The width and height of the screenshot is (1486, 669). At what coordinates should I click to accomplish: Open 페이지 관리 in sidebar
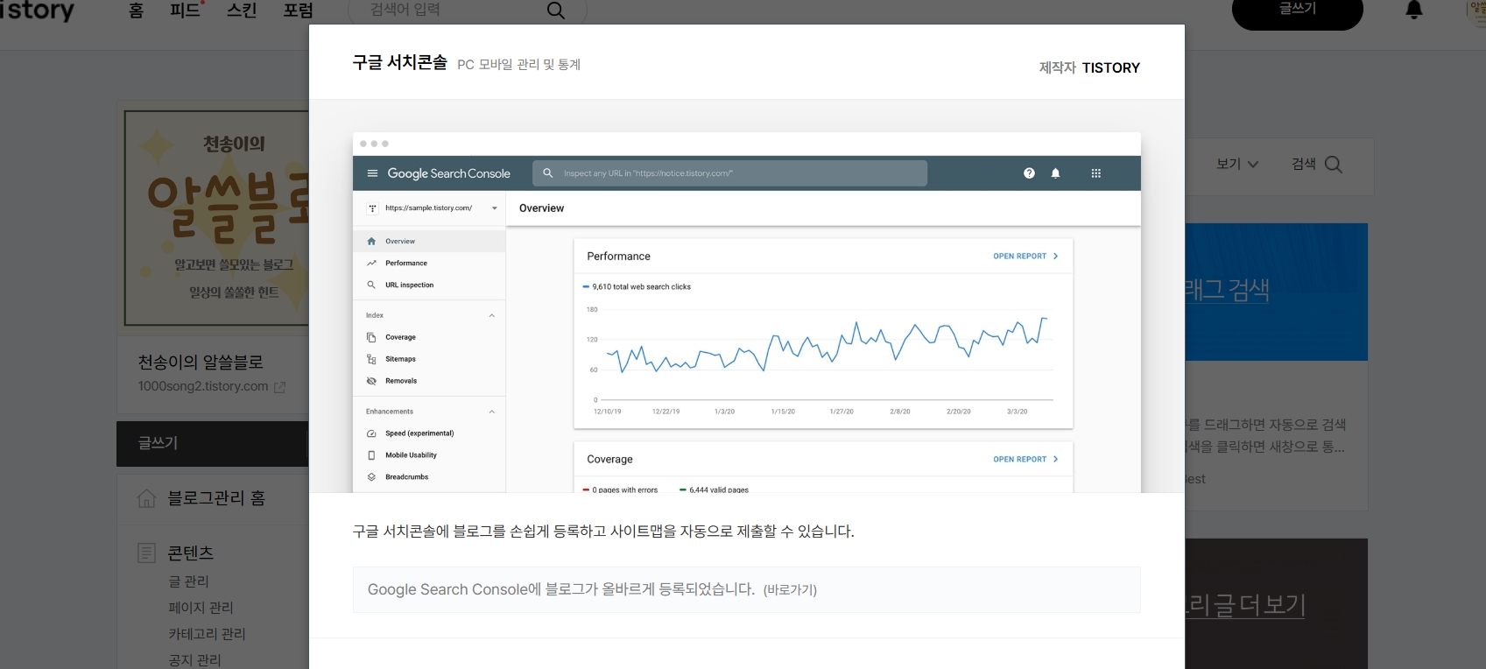(x=201, y=608)
